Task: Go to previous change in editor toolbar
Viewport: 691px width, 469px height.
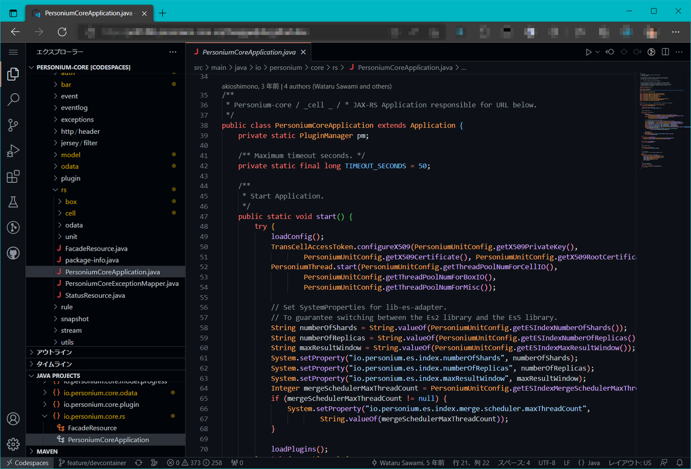Action: point(610,52)
